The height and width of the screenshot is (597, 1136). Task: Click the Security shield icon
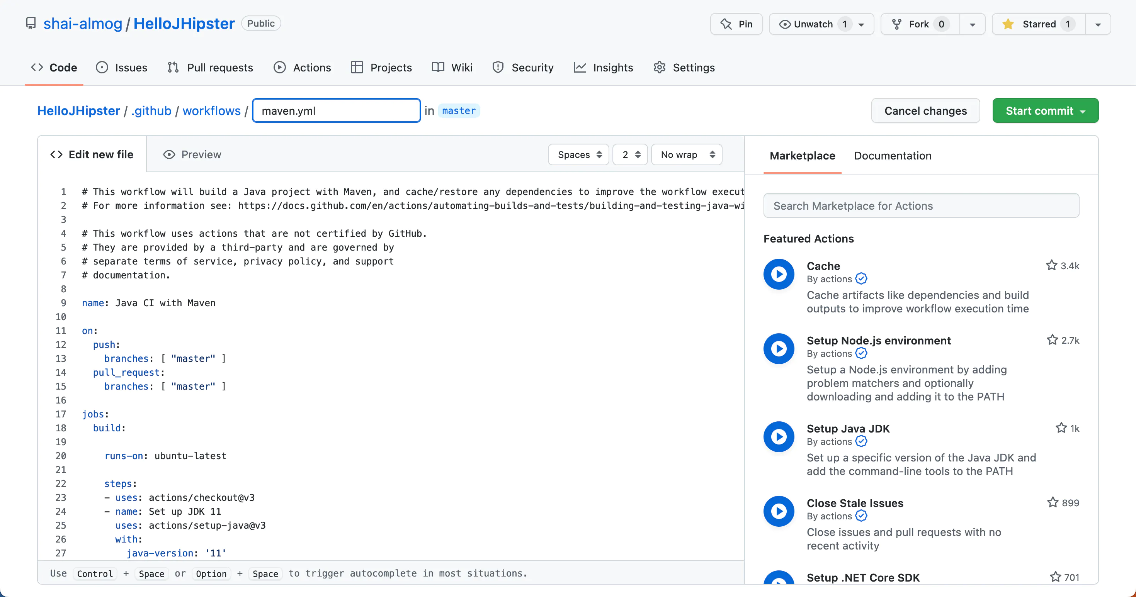coord(498,68)
